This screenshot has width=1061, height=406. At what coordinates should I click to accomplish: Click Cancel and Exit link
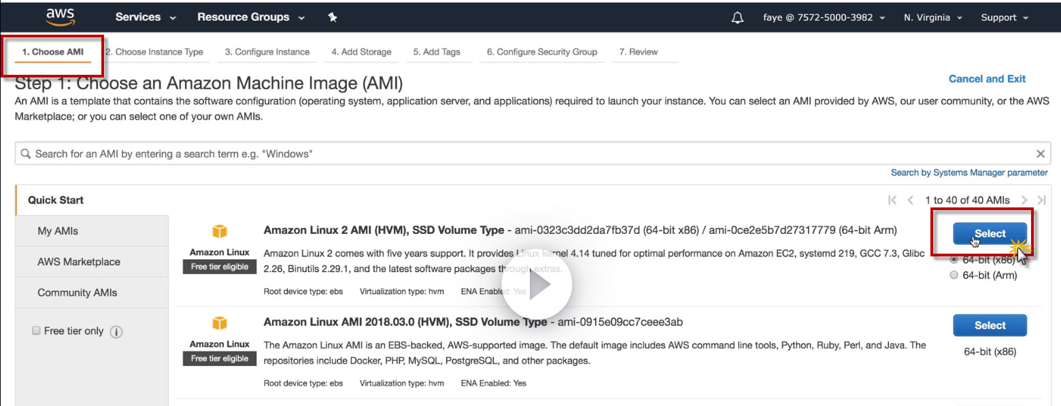[x=987, y=79]
